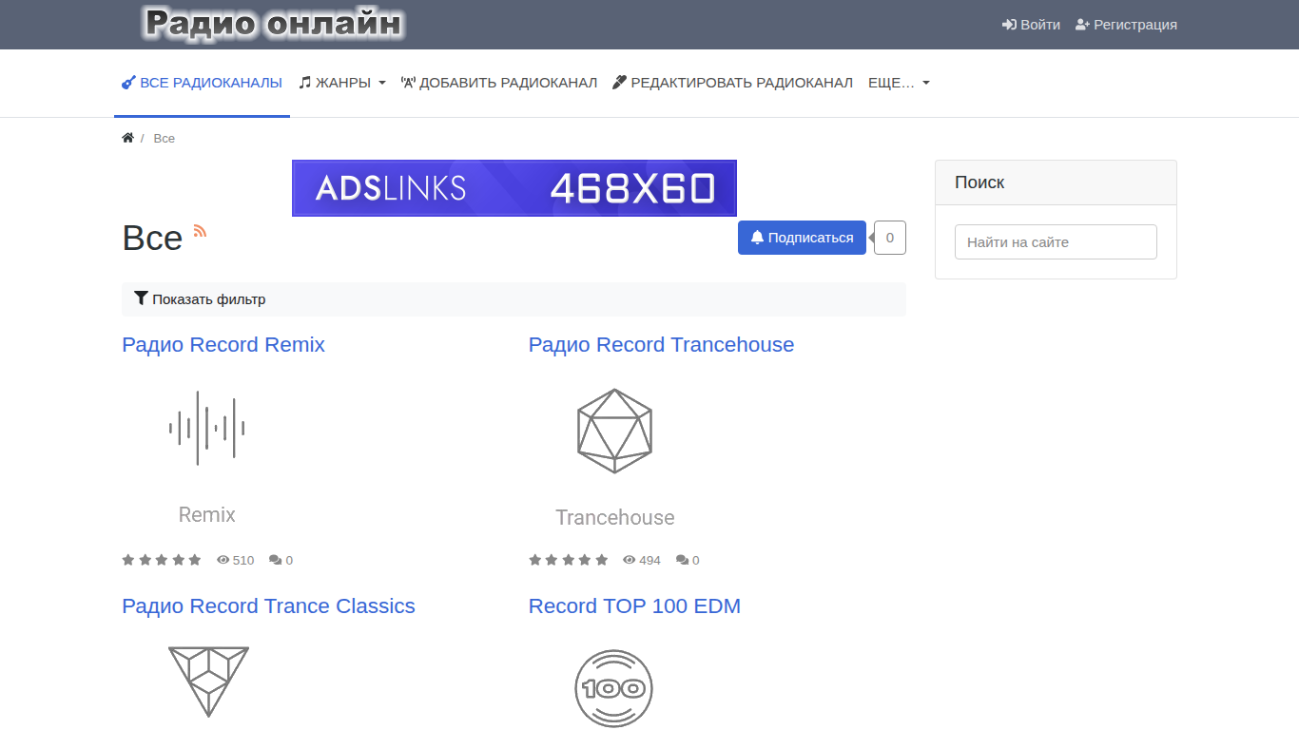The width and height of the screenshot is (1299, 730).
Task: Click the Найти на сайте search field
Action: click(x=1056, y=242)
